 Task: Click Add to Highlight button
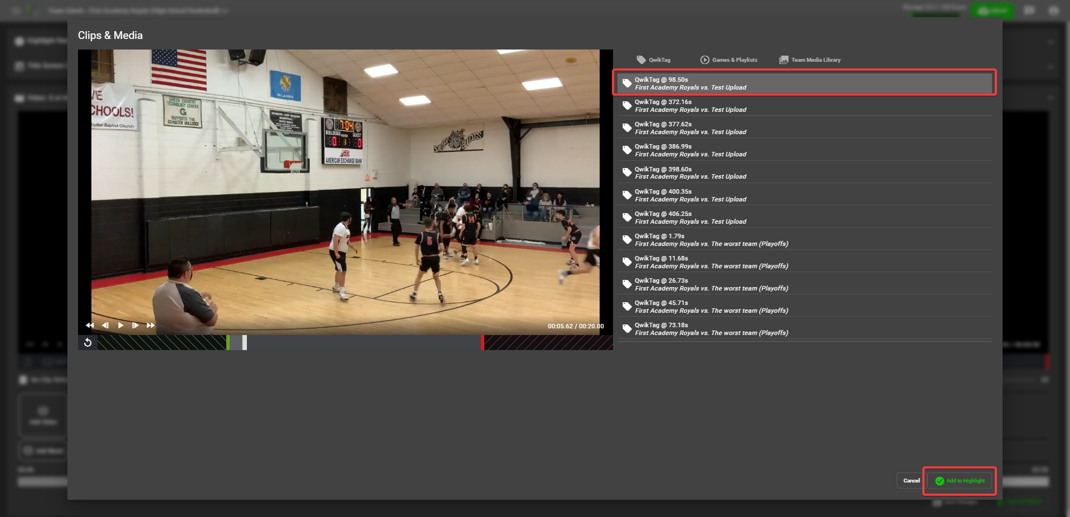(960, 481)
